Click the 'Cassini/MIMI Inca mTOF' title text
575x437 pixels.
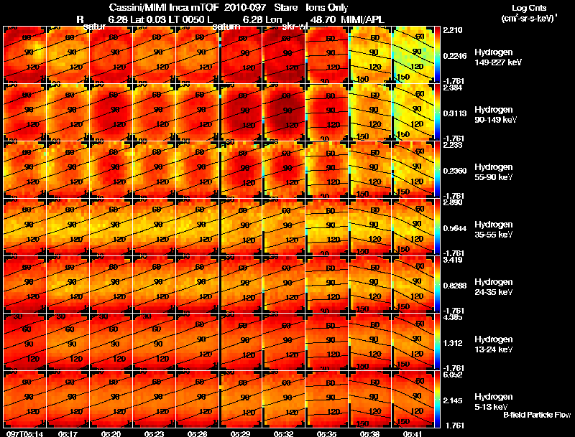tap(165, 8)
